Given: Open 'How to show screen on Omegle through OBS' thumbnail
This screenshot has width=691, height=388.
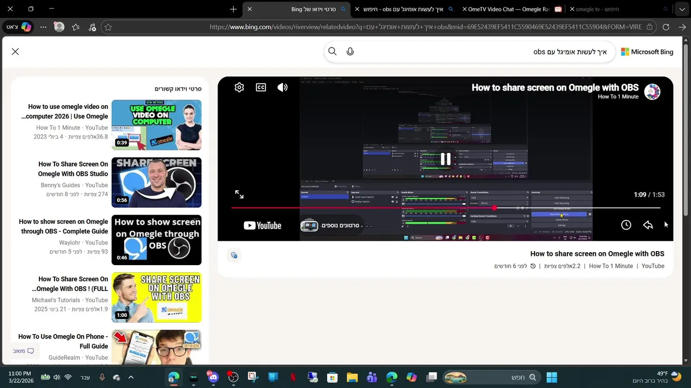Looking at the screenshot, I should (x=157, y=240).
